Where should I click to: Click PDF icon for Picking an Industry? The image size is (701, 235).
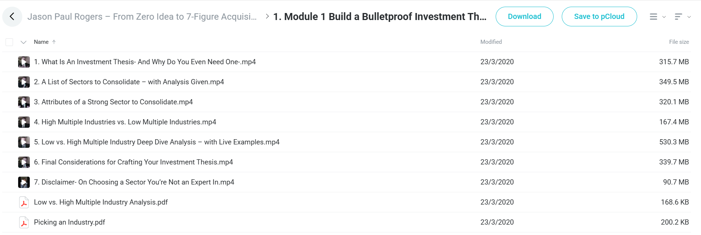(x=24, y=222)
